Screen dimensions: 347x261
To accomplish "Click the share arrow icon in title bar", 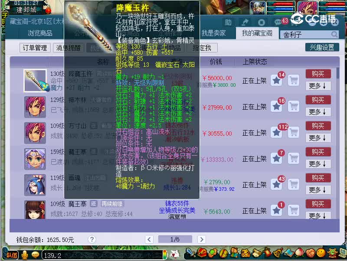I will point(245,23).
